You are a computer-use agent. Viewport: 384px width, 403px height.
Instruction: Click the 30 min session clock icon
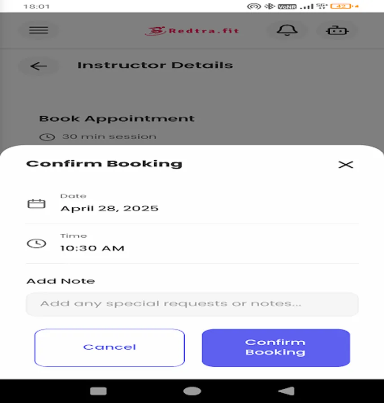[47, 137]
